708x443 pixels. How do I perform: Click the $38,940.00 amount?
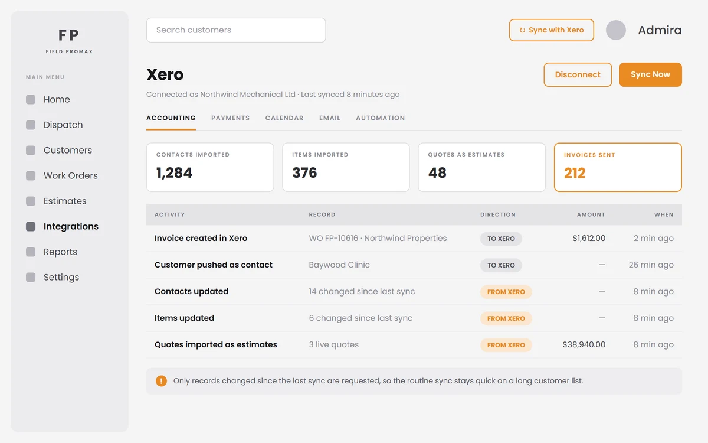584,345
